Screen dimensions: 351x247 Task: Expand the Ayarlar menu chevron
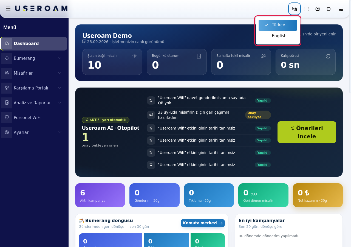(60, 132)
